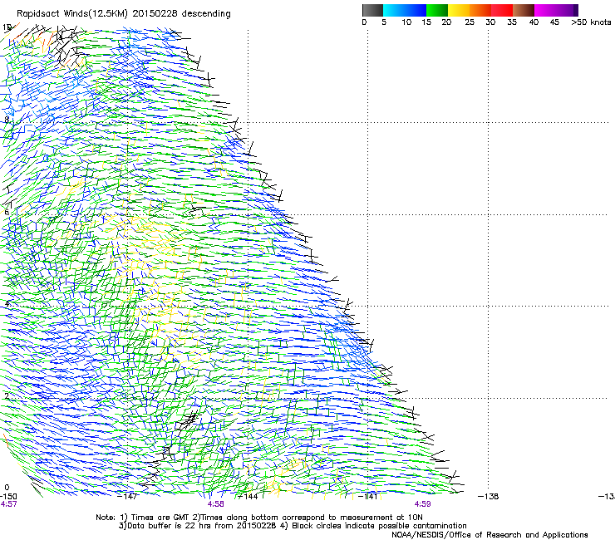Click the longitude label '-138'
The width and height of the screenshot is (615, 540).
point(489,497)
